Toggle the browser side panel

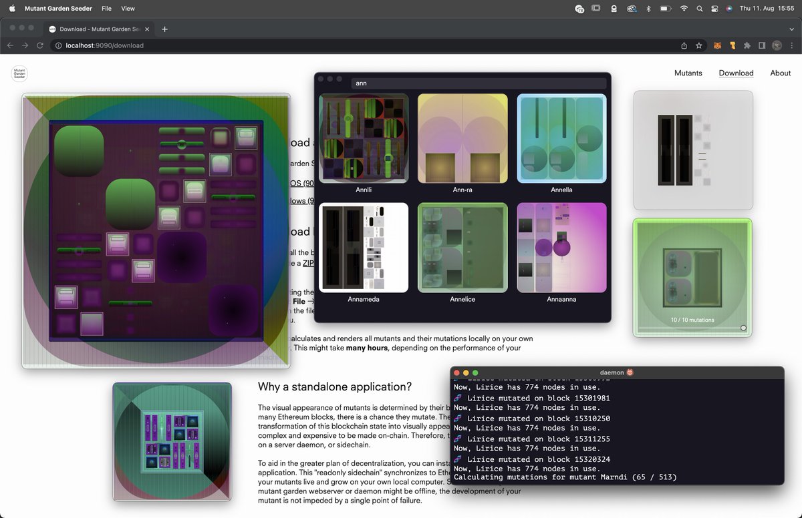coord(762,45)
